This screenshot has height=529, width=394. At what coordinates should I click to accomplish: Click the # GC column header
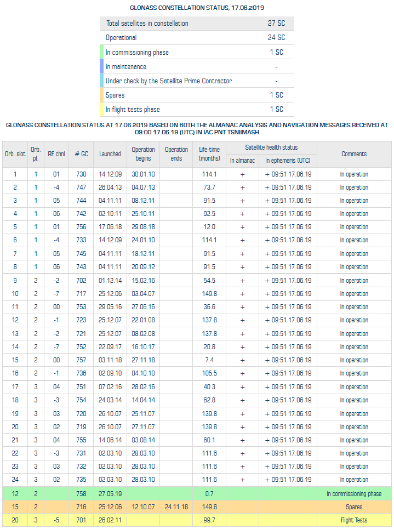(81, 154)
